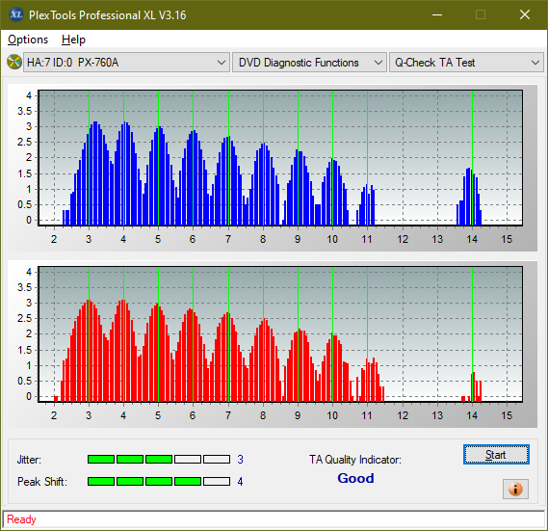This screenshot has width=548, height=531.
Task: Click the disc drive icon beside HA:7
Action: pos(14,63)
